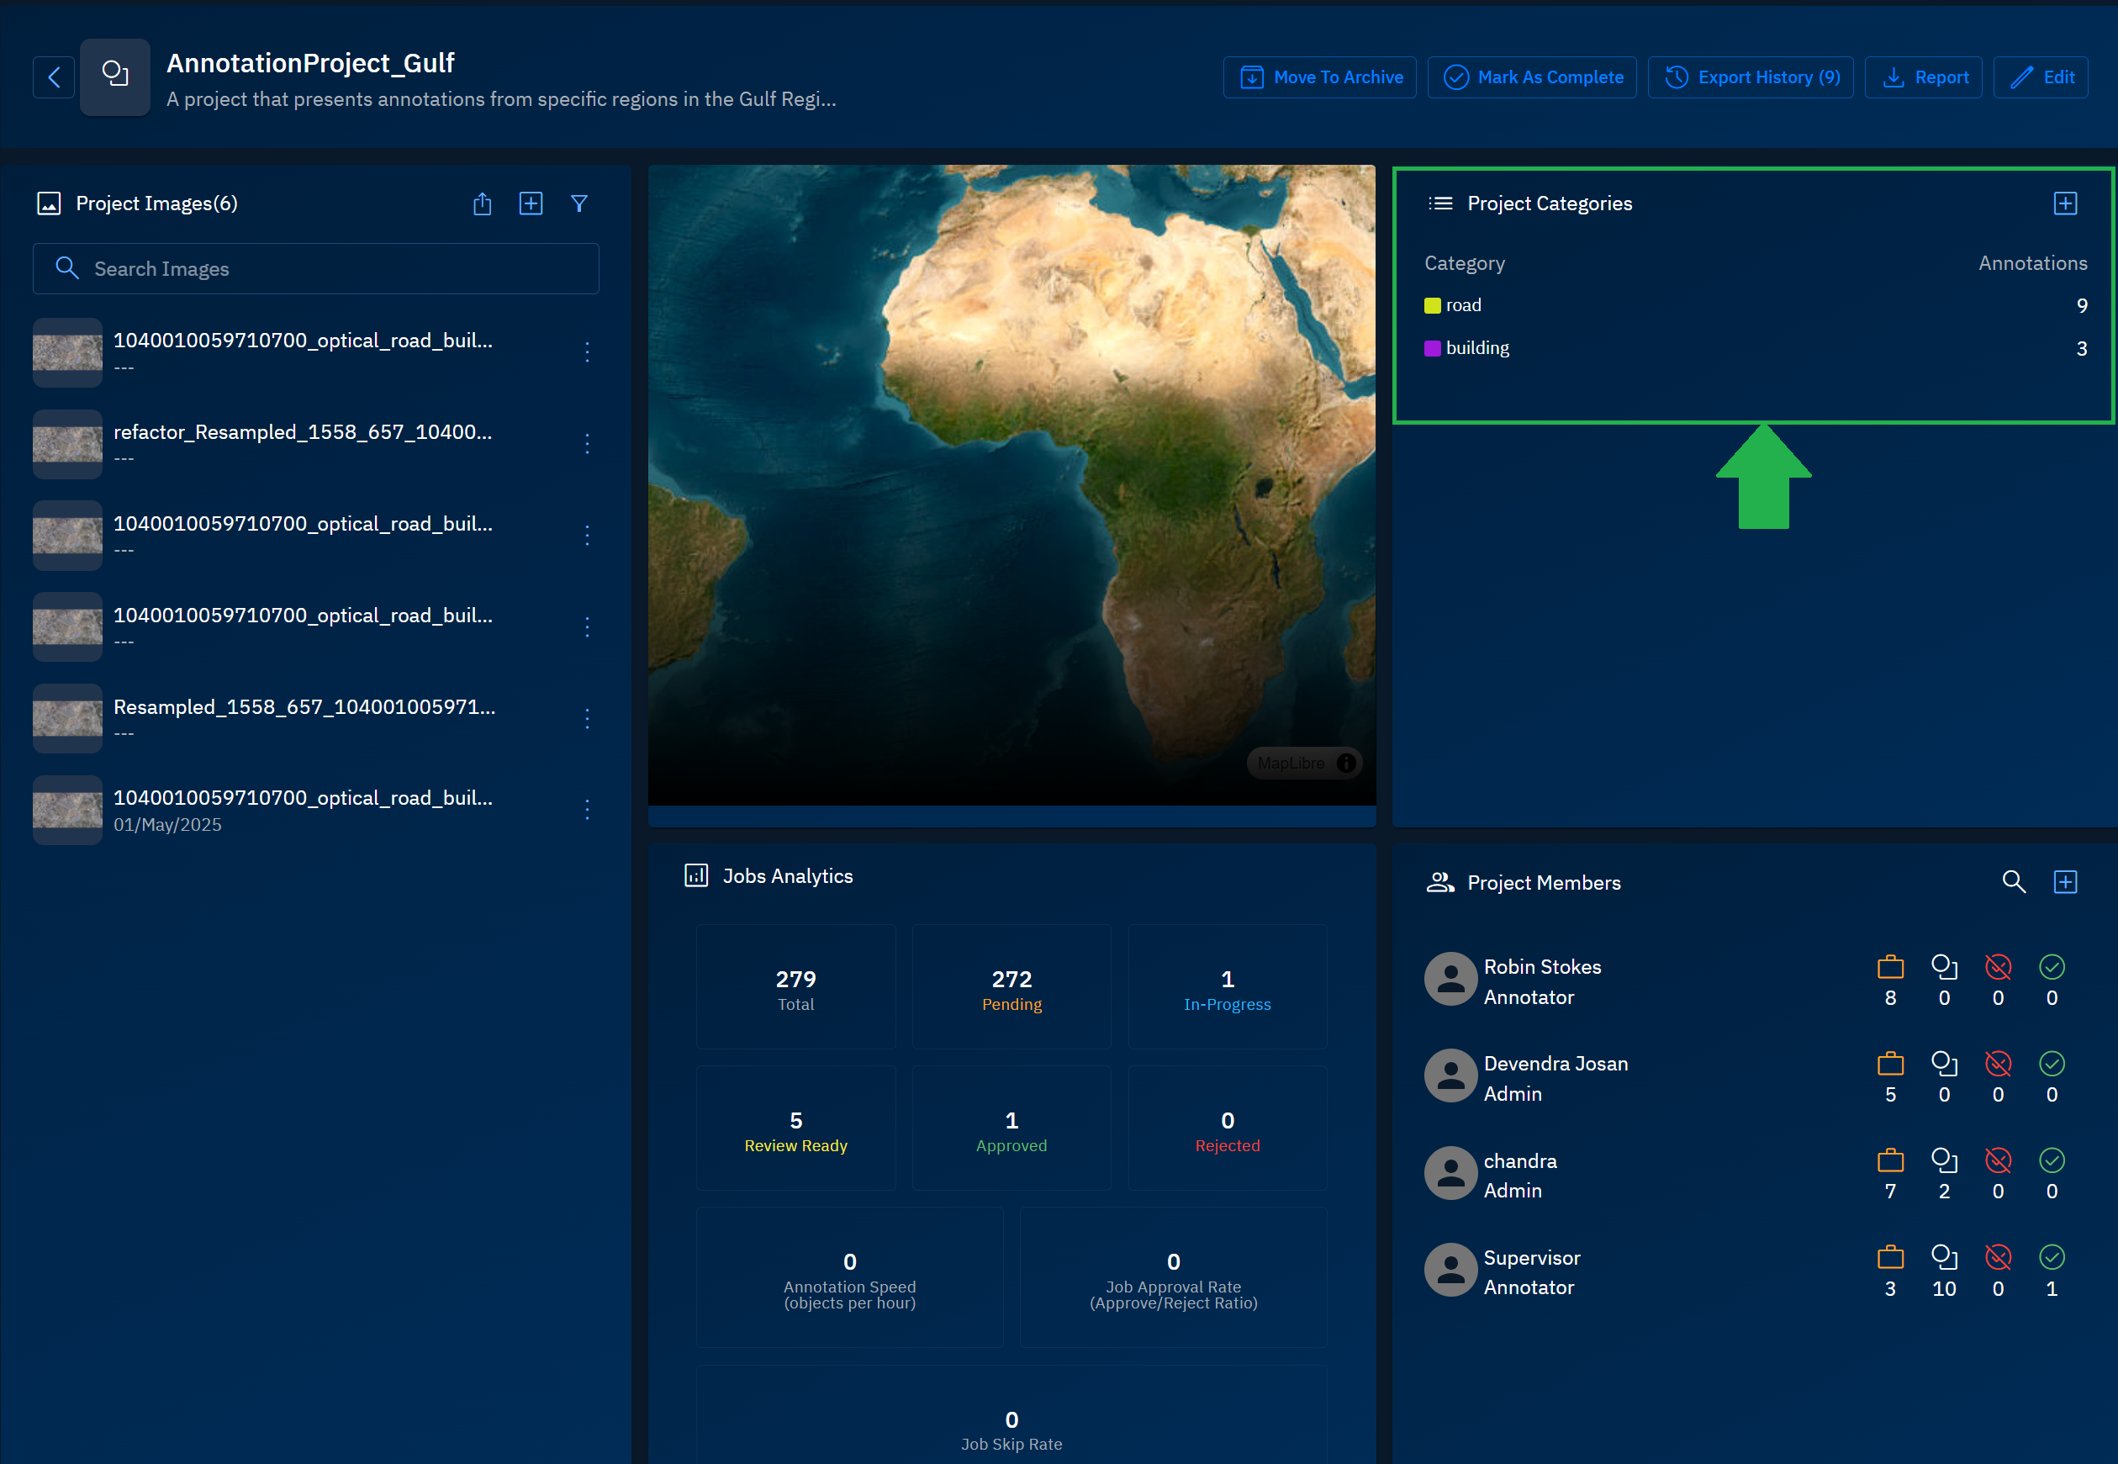Download the project Report
The width and height of the screenshot is (2118, 1464).
(1923, 77)
